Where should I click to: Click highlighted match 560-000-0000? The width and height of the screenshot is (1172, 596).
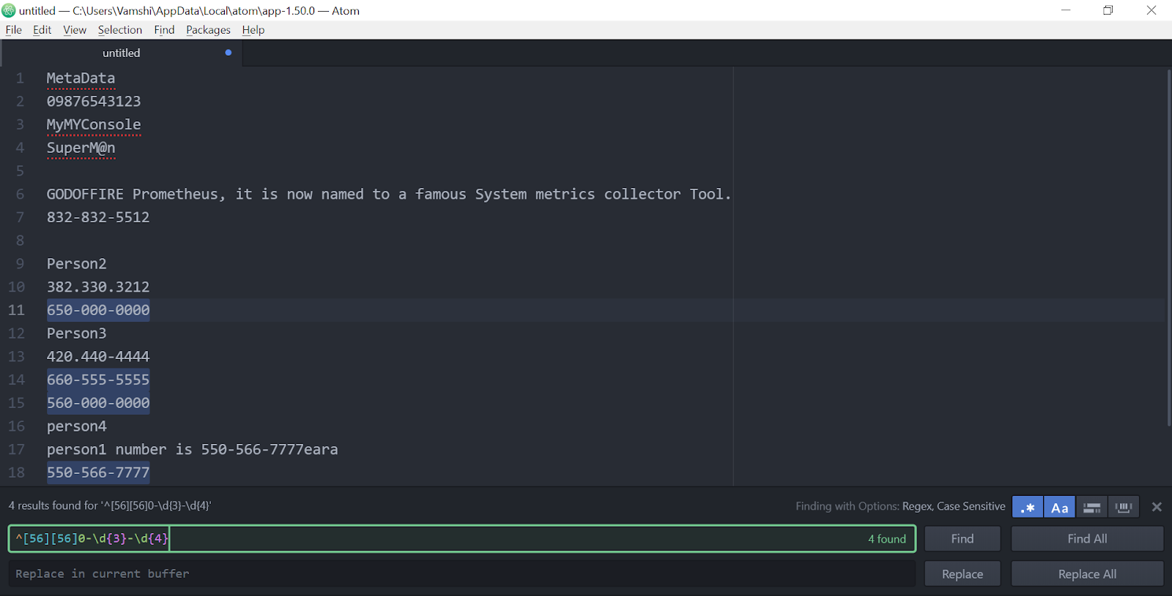point(98,403)
